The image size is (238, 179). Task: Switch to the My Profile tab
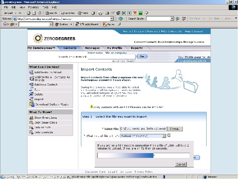pos(115,48)
